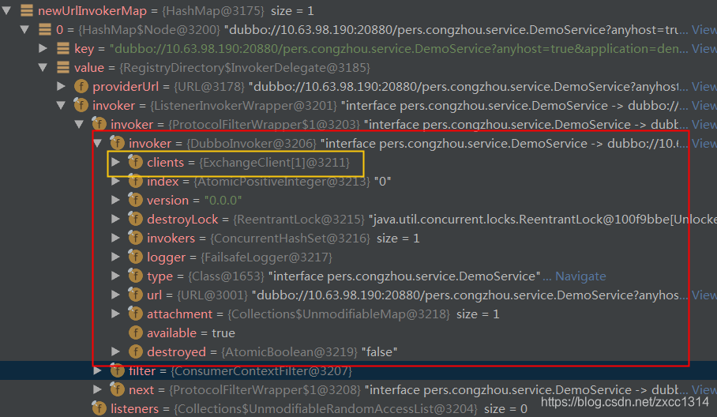Image resolution: width=717 pixels, height=417 pixels.
Task: Collapse the newUrlInvokerMap node
Action: pos(6,10)
